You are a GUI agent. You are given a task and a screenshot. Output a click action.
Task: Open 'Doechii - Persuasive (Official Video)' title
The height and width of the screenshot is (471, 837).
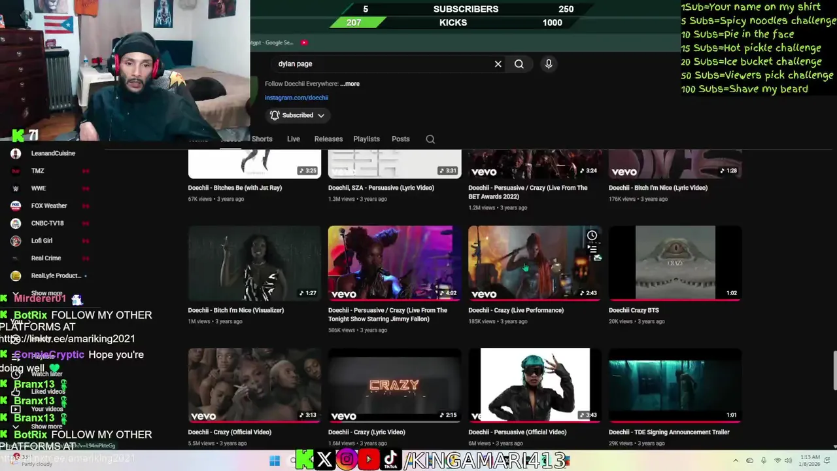pos(517,432)
